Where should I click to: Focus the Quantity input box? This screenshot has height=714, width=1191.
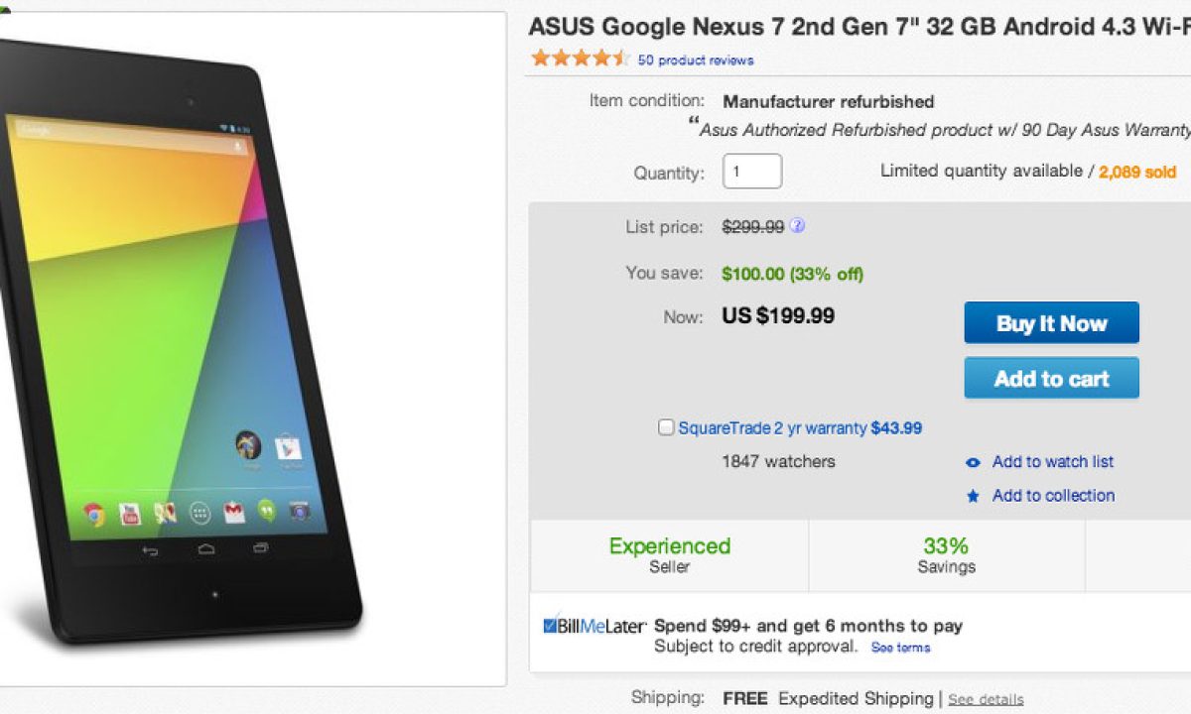751,172
